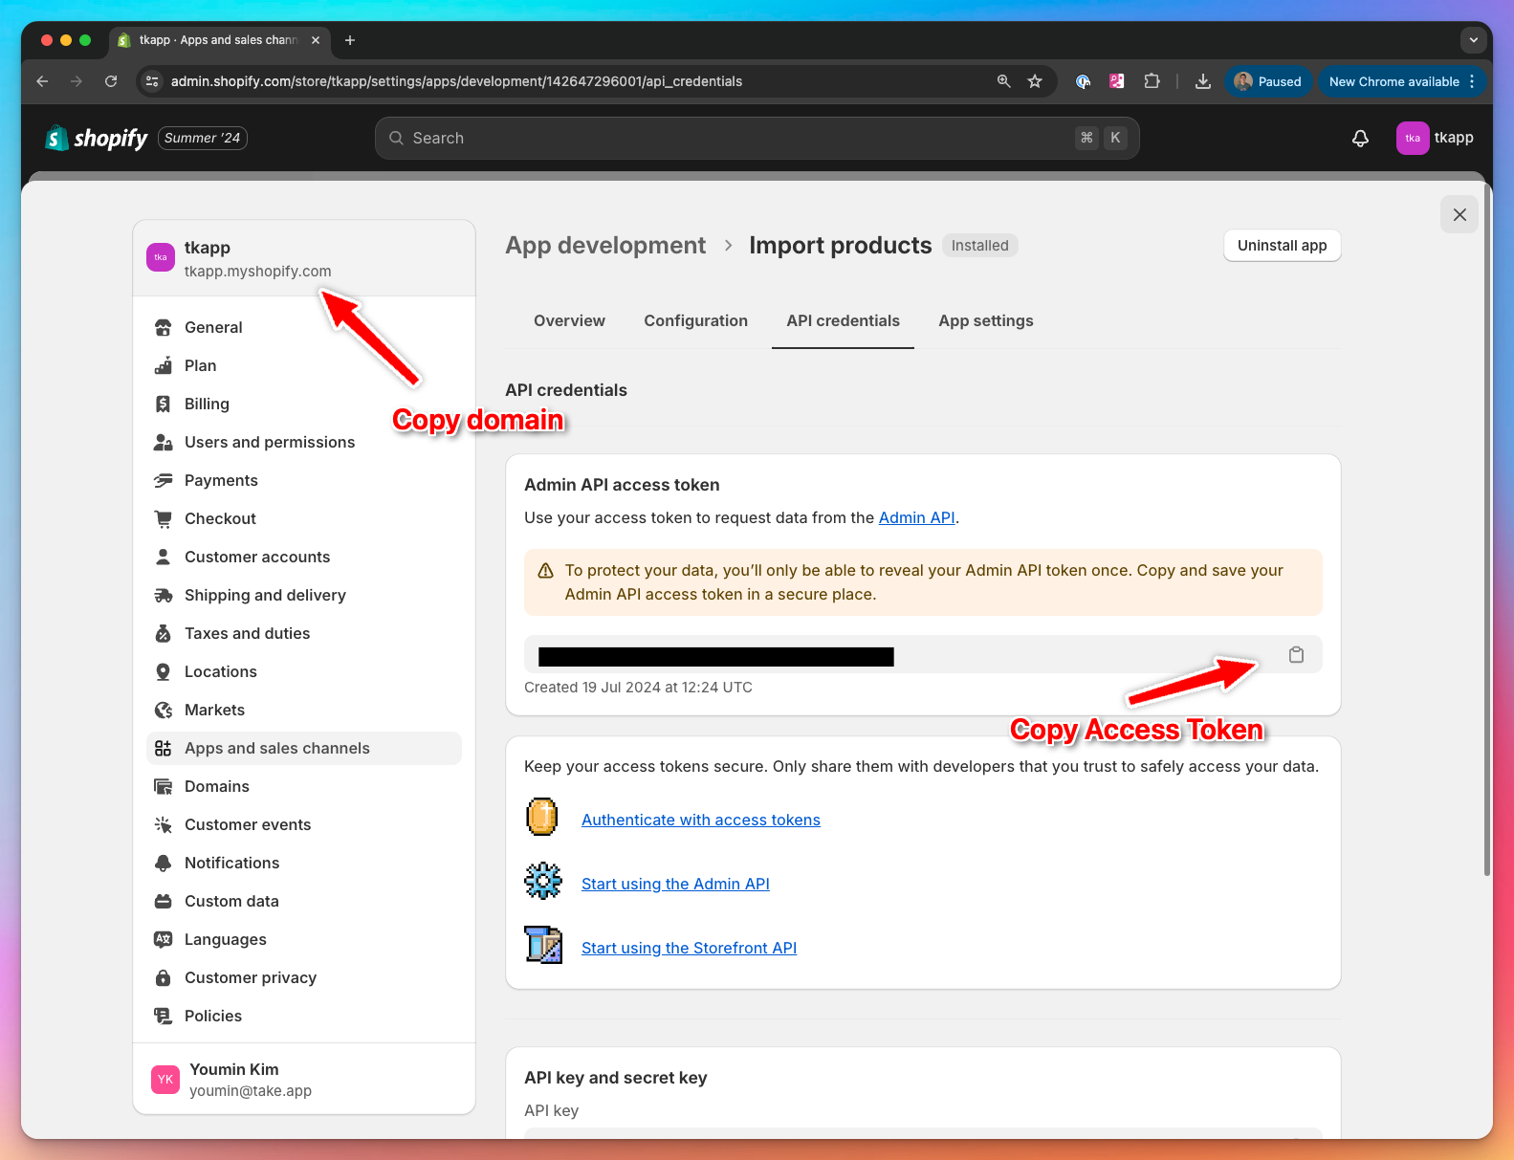Open the Admin API link
The height and width of the screenshot is (1160, 1514).
[x=917, y=517]
